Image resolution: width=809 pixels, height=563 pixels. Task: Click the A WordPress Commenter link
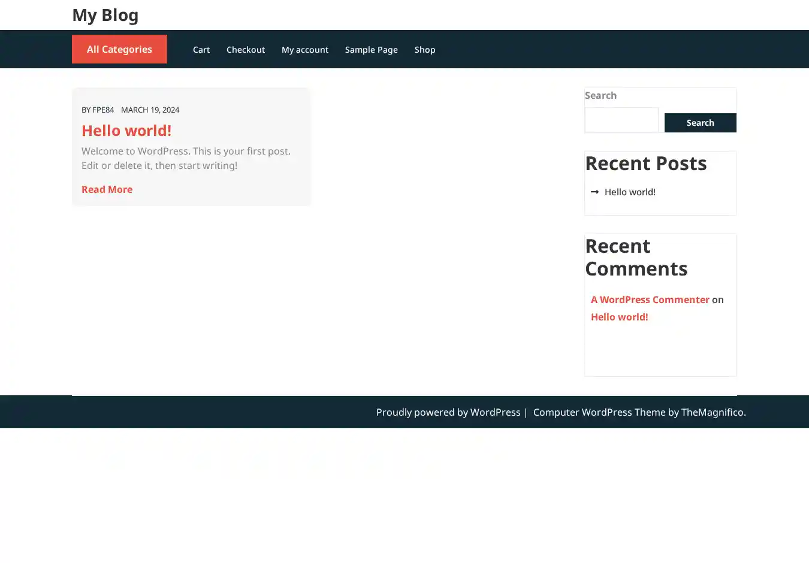[x=650, y=299]
